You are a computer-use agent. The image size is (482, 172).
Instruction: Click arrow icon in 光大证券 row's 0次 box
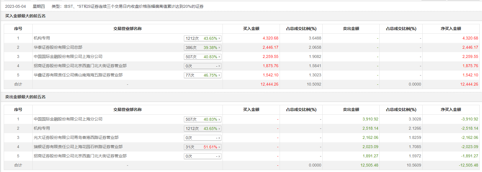219,138
